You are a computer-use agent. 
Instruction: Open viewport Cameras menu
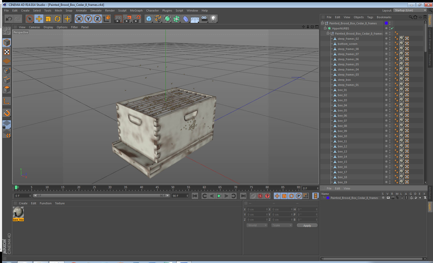pyautogui.click(x=34, y=27)
